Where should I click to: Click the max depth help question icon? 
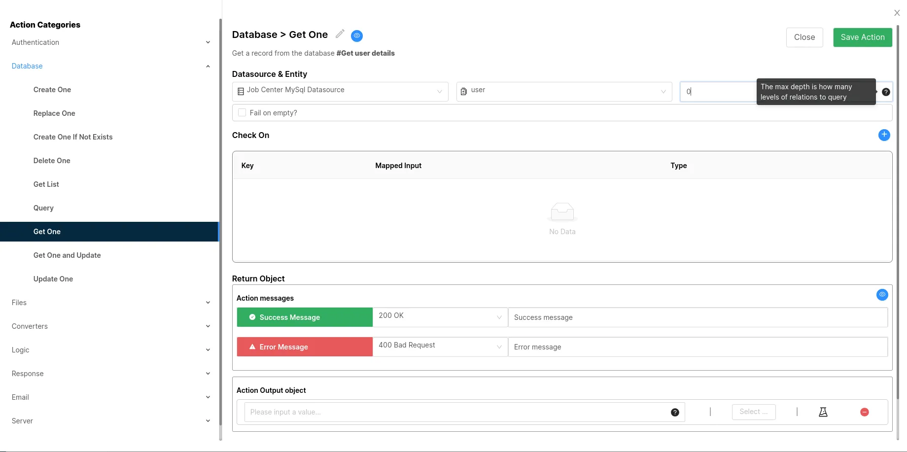click(886, 92)
